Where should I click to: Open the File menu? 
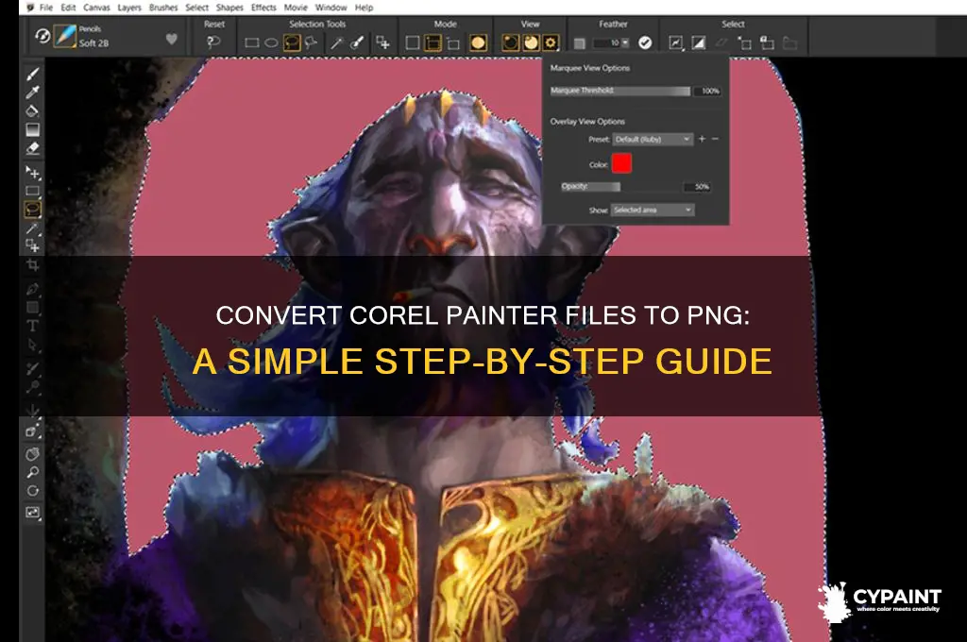tap(46, 8)
